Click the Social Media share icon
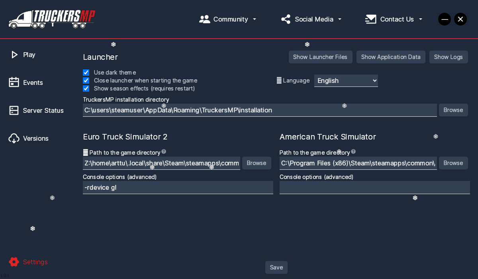Image resolution: width=478 pixels, height=279 pixels. [x=286, y=19]
